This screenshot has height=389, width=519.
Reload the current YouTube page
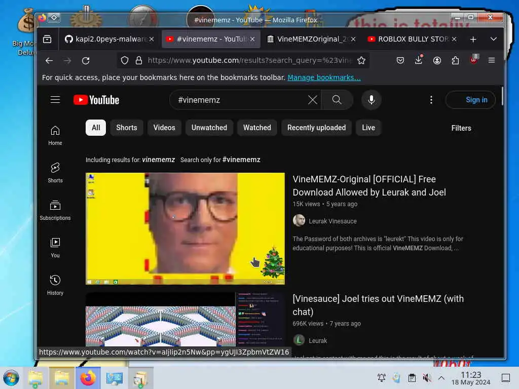[86, 61]
